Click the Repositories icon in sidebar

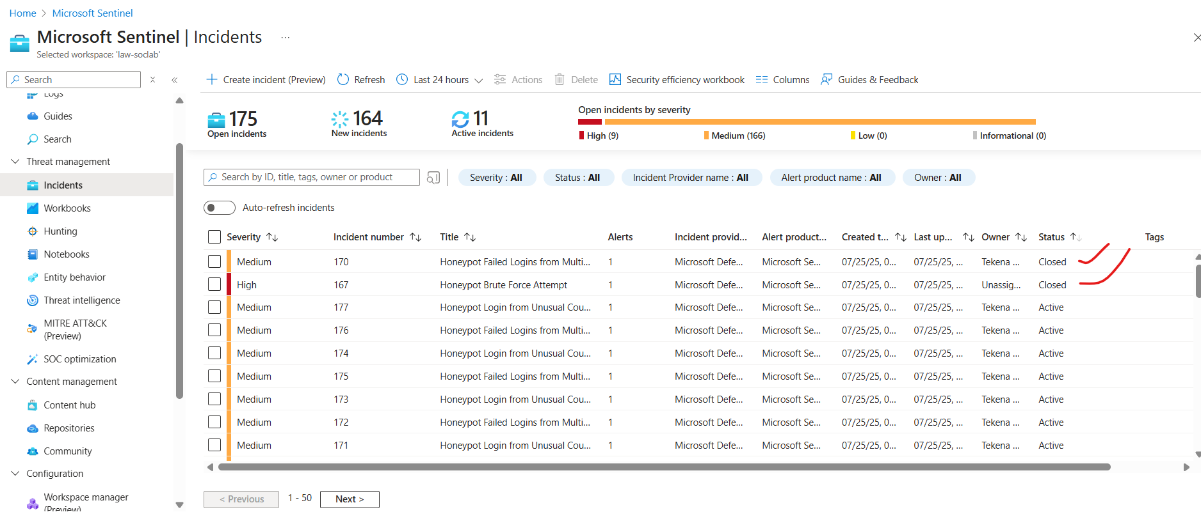click(x=33, y=428)
